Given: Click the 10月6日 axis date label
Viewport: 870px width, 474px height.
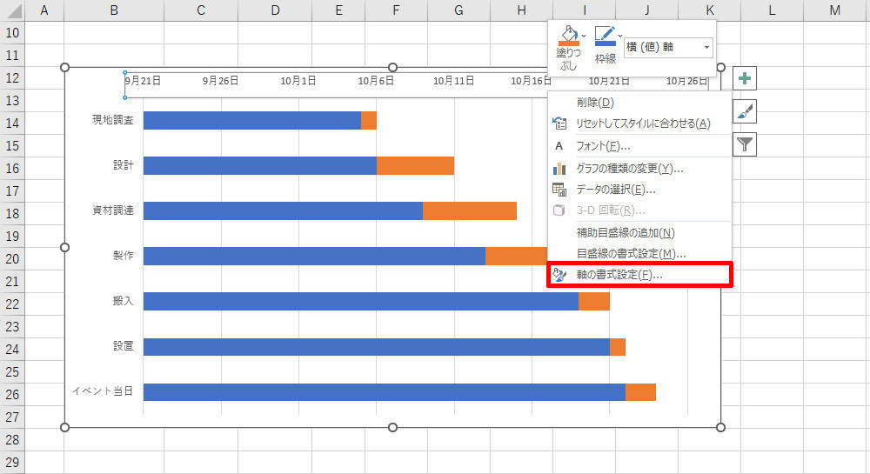Looking at the screenshot, I should (x=376, y=80).
